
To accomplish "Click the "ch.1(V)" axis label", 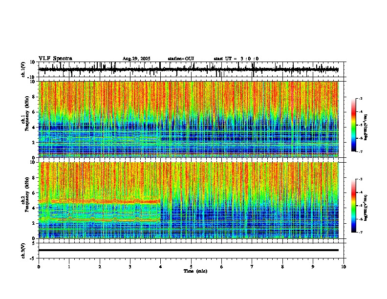I will pyautogui.click(x=23, y=69).
